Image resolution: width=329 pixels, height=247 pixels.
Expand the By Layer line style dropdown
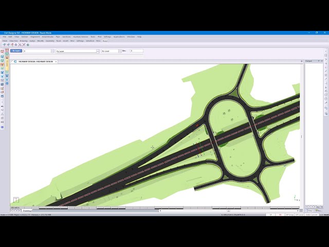click(98, 51)
